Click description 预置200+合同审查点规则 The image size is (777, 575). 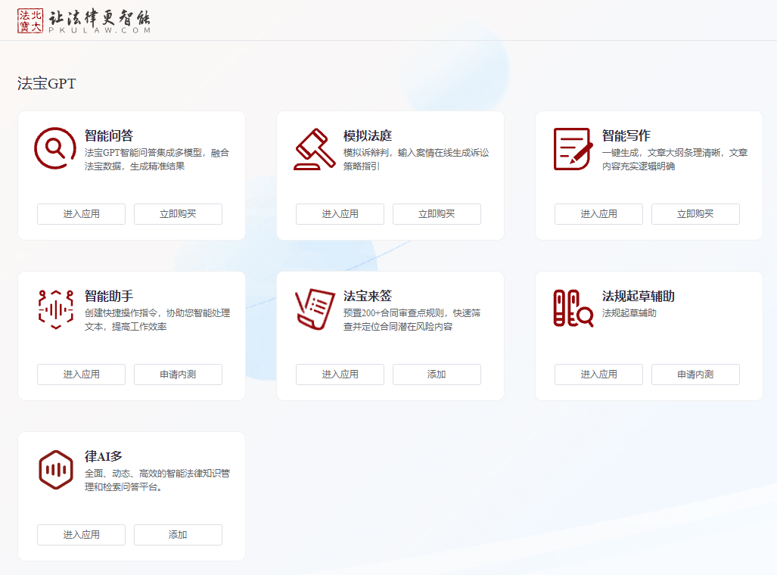[x=412, y=320]
